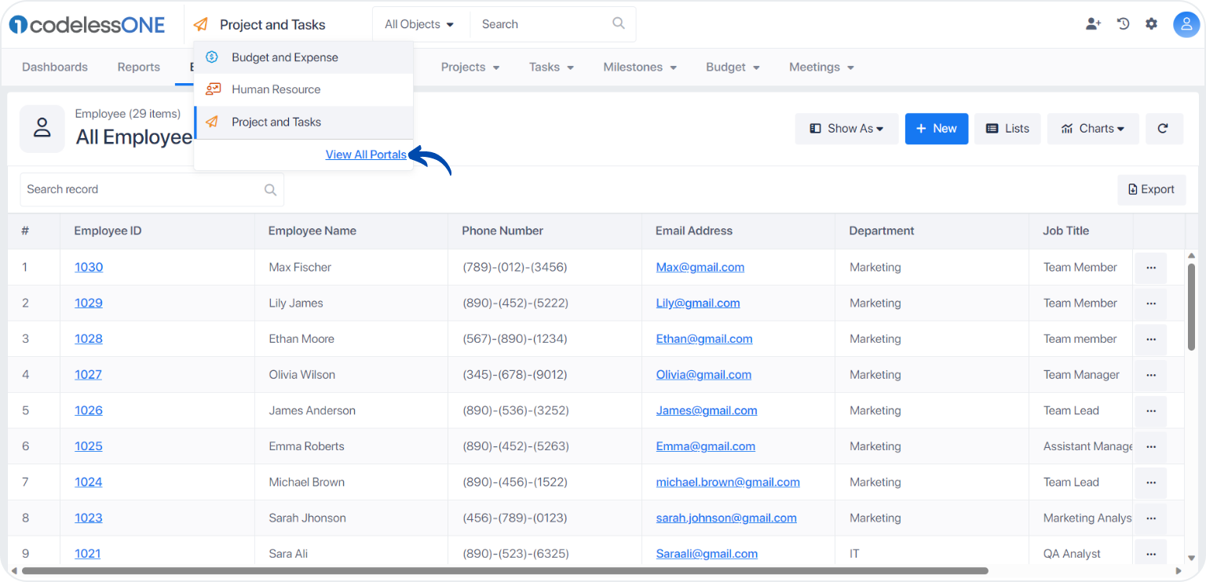Click the QA Analyst job title cell
Image resolution: width=1206 pixels, height=582 pixels.
coord(1072,554)
